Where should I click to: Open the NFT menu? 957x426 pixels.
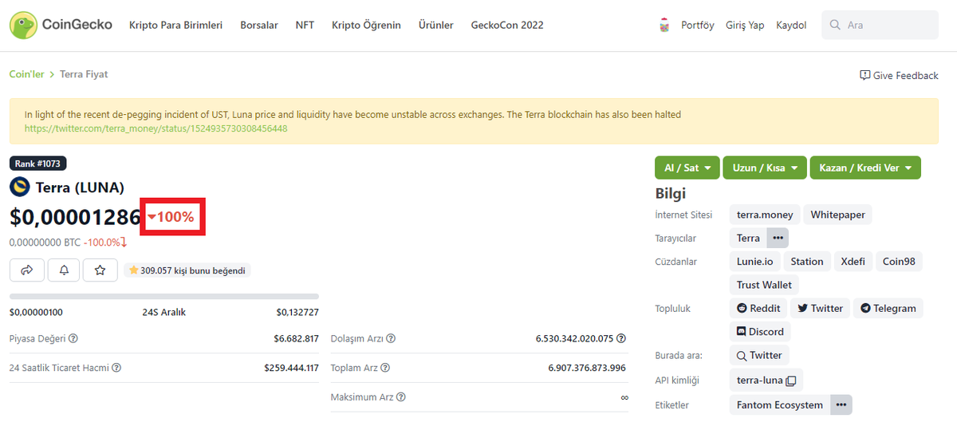coord(305,26)
